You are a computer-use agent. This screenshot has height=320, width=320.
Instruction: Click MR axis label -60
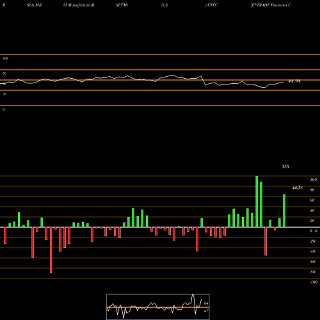(x=312, y=262)
